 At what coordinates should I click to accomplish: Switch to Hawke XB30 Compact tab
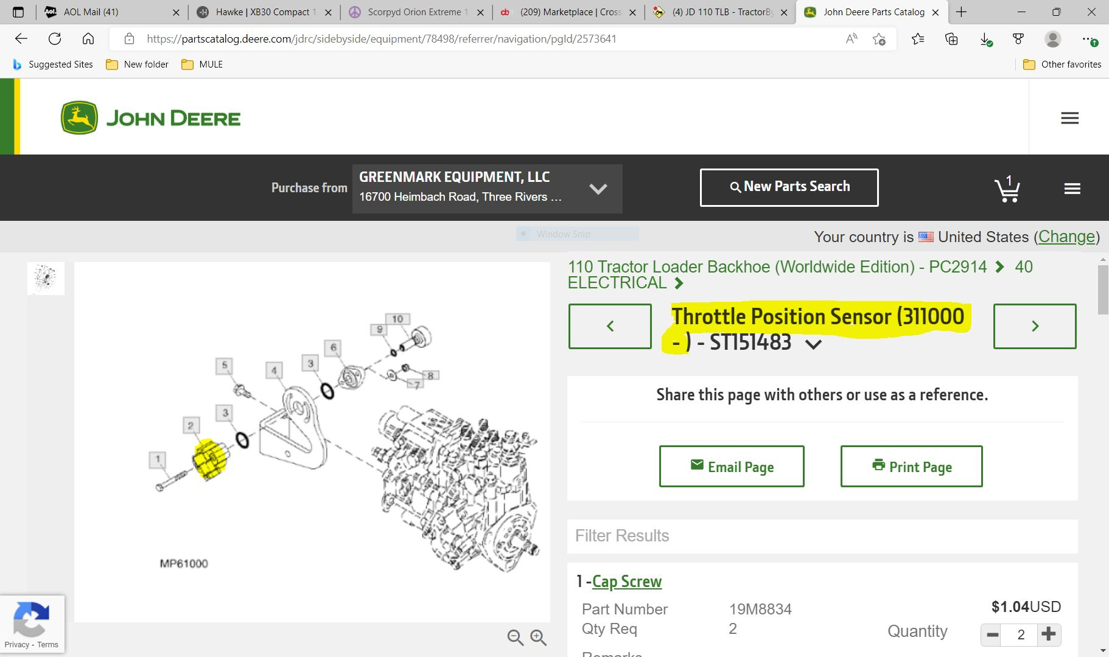[265, 12]
